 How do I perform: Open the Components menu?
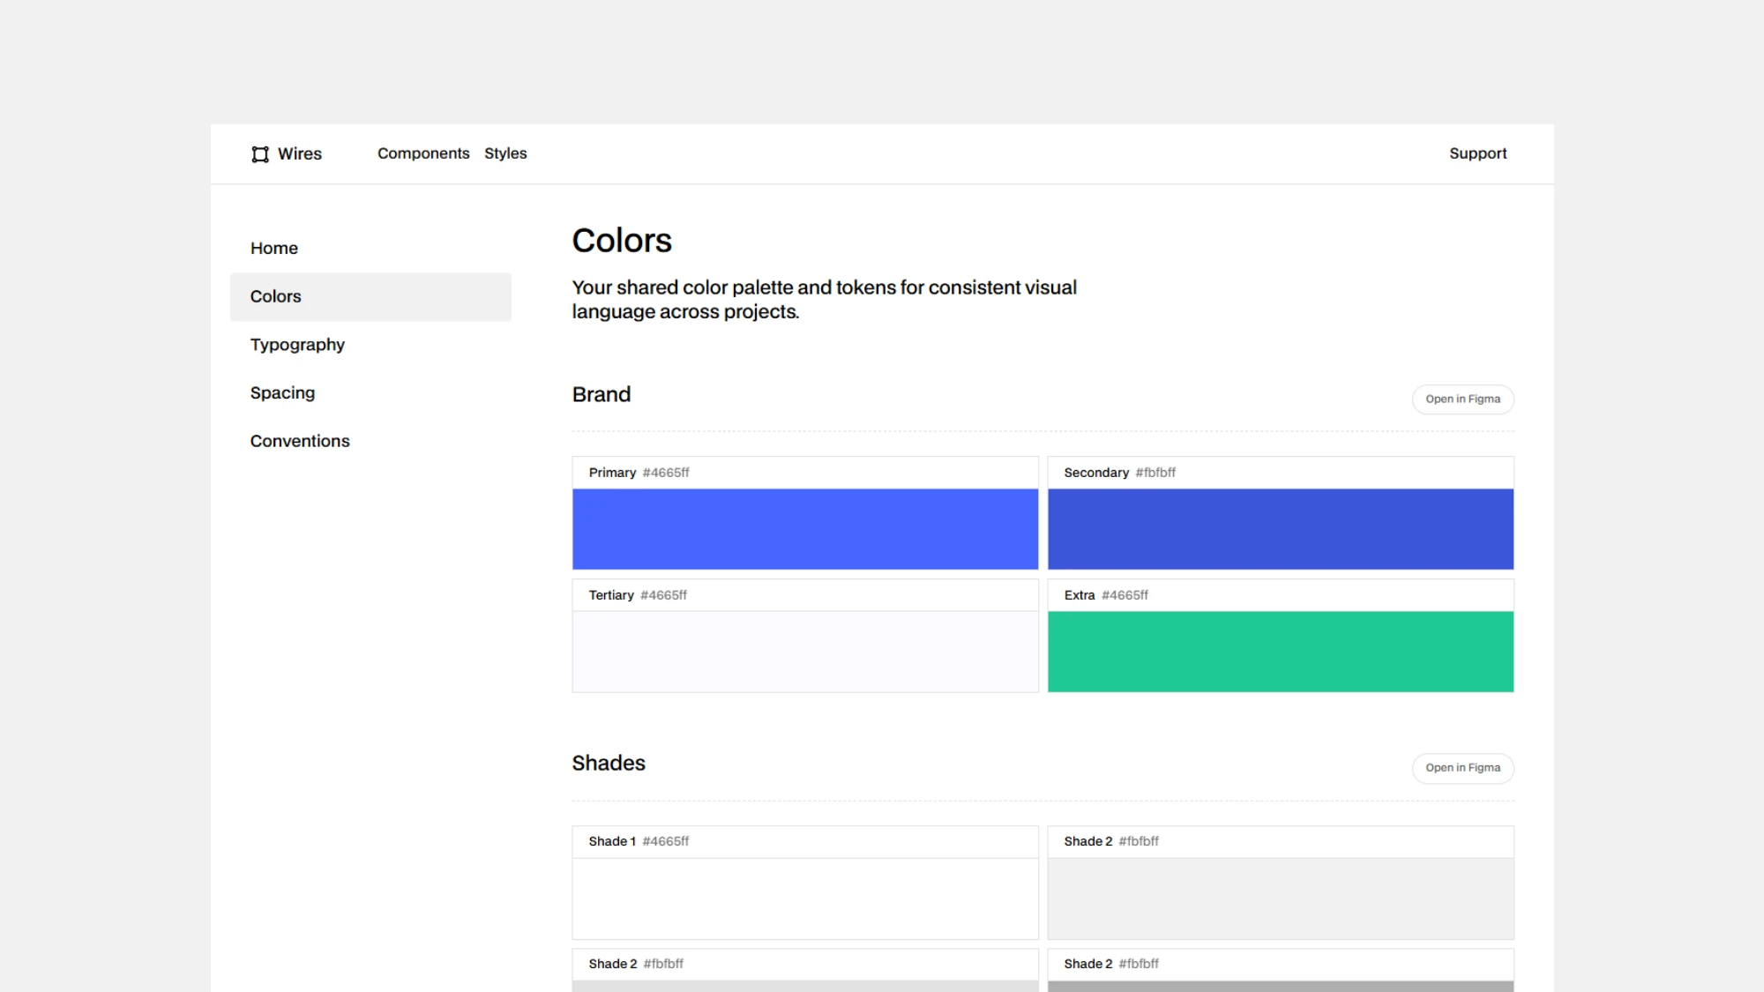[x=423, y=153]
